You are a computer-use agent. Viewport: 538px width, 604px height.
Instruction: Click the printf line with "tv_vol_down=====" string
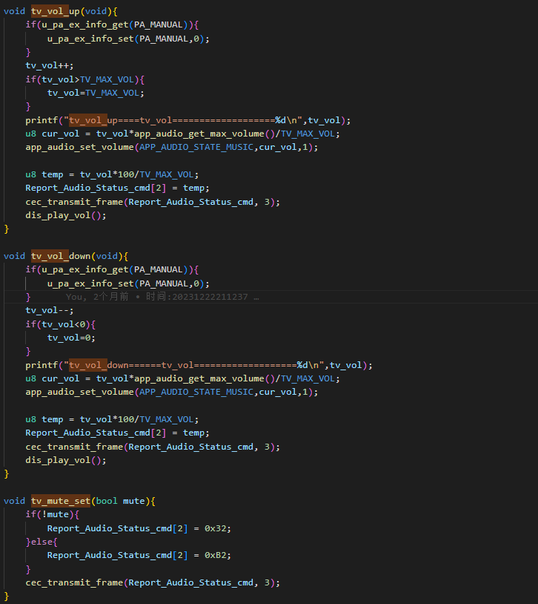click(199, 365)
